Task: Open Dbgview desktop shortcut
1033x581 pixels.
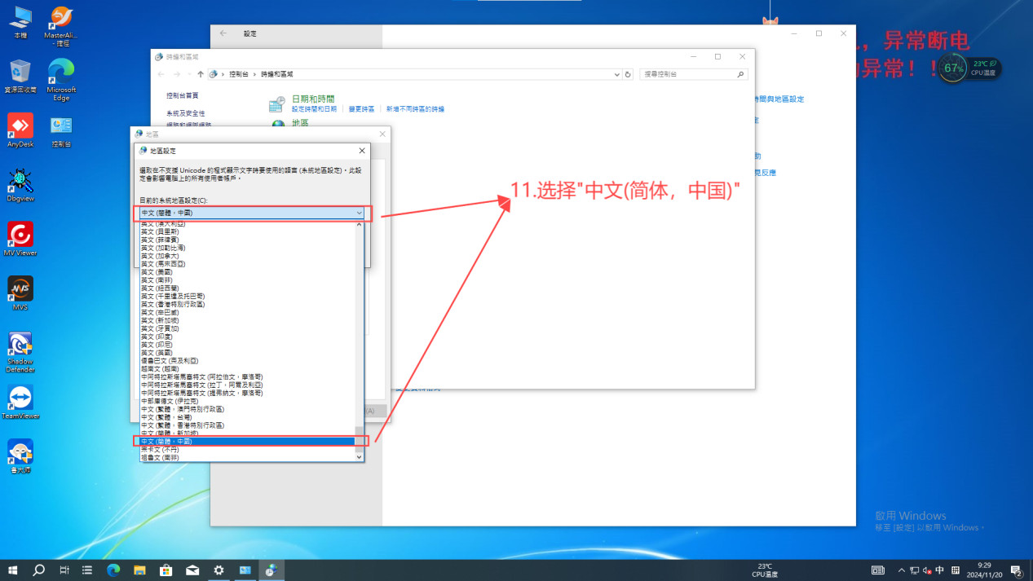Action: click(x=20, y=182)
